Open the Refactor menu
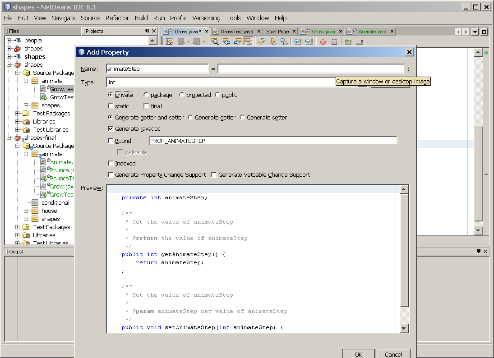 pyautogui.click(x=117, y=18)
